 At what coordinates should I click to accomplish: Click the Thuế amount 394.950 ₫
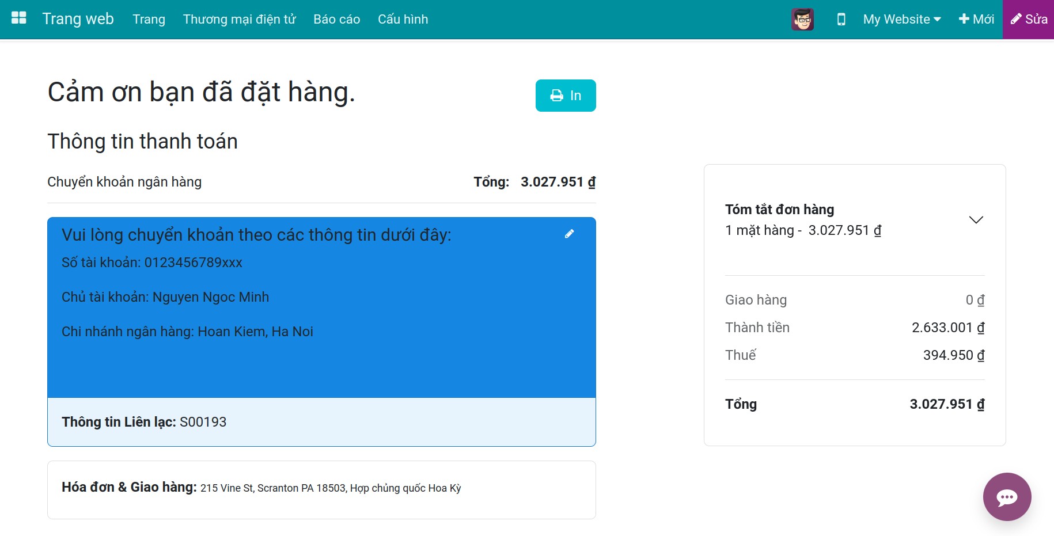(954, 355)
